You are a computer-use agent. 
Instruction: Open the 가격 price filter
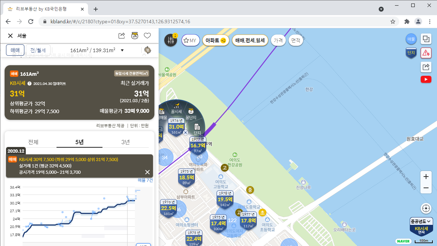(x=278, y=40)
